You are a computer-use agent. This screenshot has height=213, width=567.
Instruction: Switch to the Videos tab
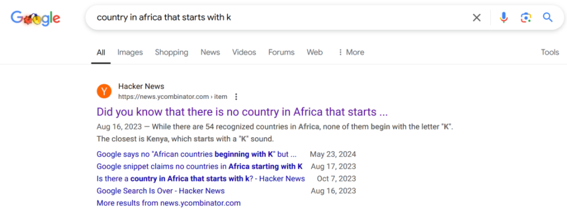coord(244,52)
